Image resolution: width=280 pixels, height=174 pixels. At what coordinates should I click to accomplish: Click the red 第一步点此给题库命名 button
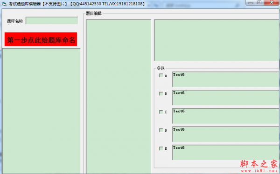coord(41,39)
